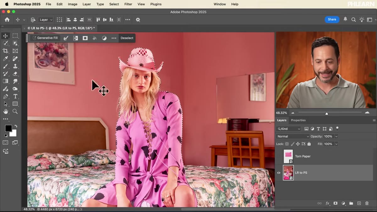The height and width of the screenshot is (212, 377).
Task: Select the Rectangular Marquee tool
Action: coord(15,36)
